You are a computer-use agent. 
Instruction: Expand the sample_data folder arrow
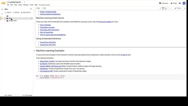tap(5, 21)
